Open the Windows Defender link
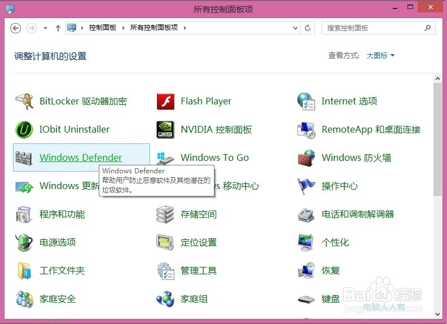Viewport: 447px width, 324px height. pyautogui.click(x=81, y=157)
